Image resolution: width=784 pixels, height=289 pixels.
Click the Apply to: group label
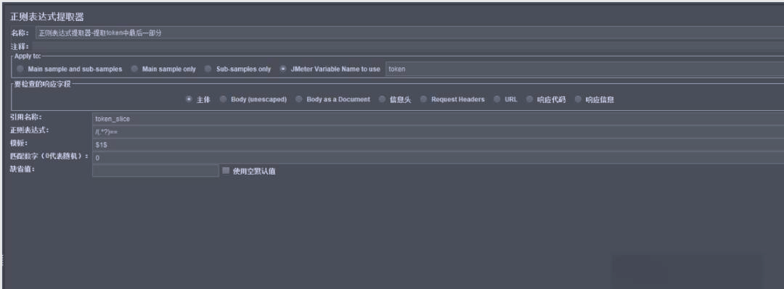[28, 56]
